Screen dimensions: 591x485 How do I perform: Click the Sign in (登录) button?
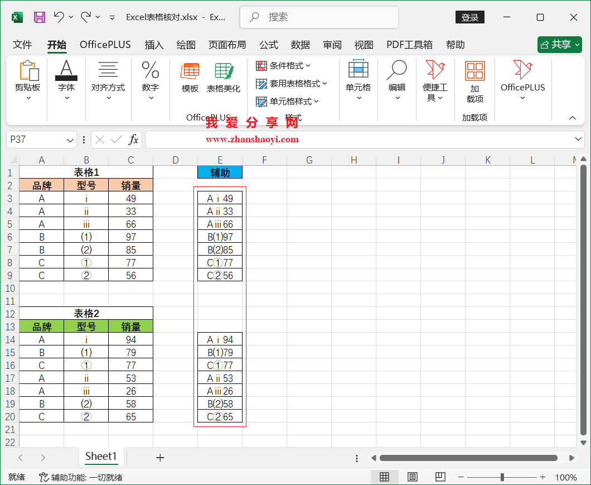[469, 17]
